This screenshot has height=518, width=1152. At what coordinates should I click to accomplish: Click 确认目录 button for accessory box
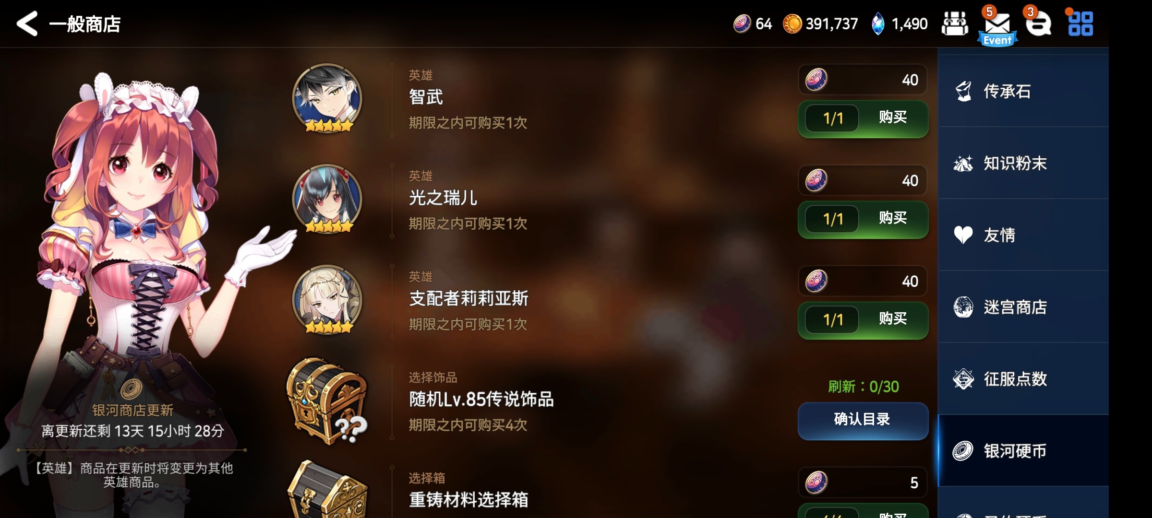[863, 420]
